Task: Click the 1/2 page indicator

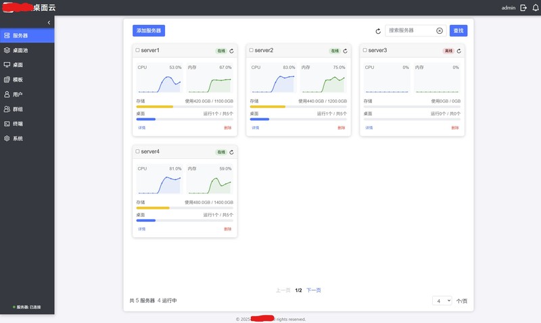Action: coord(298,291)
